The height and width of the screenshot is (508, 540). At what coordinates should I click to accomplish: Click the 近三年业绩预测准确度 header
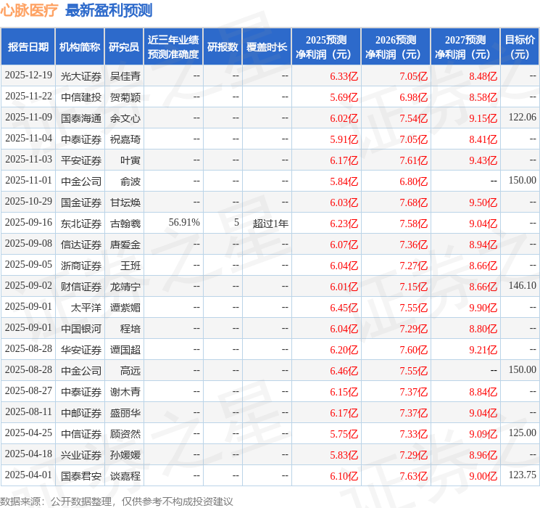point(173,46)
